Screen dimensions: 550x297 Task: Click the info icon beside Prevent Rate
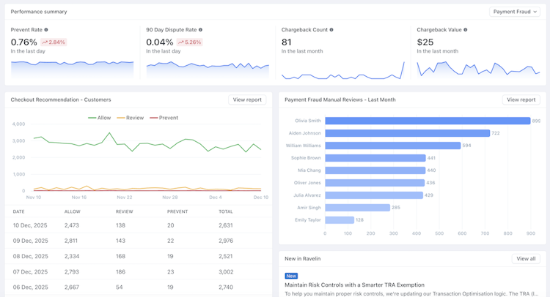46,30
